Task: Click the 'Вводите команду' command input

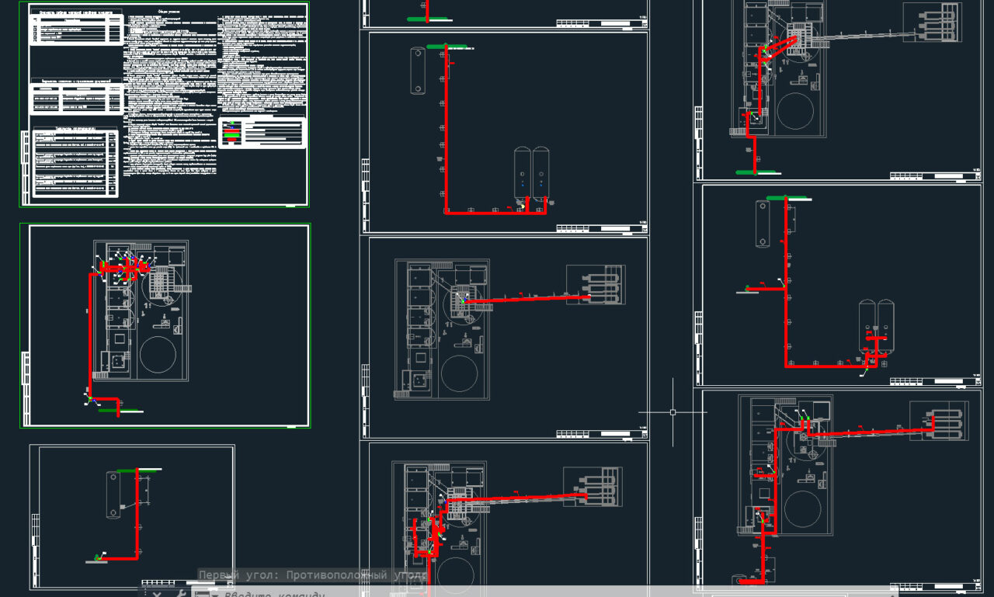Action: pos(544,594)
